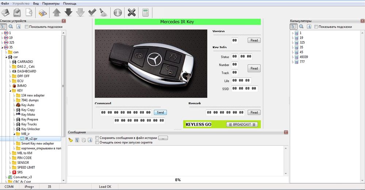Expand the 325 node in device list

[x=2, y=43]
